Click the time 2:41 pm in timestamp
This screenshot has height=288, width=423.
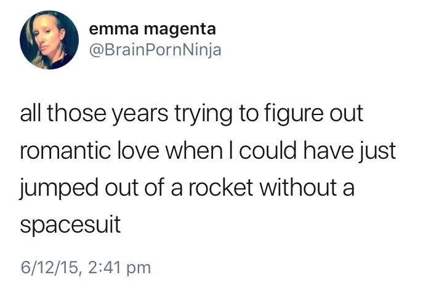[119, 268]
